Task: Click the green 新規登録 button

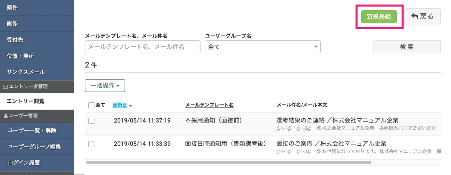Action: (x=379, y=17)
